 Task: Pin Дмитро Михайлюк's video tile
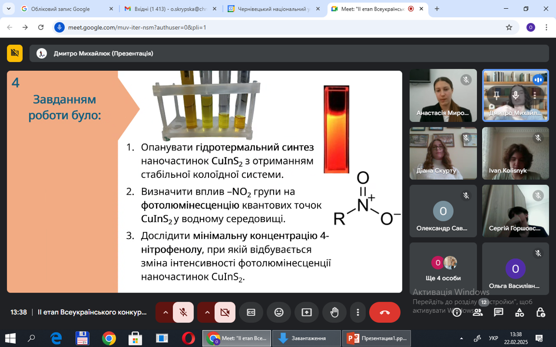point(497,95)
